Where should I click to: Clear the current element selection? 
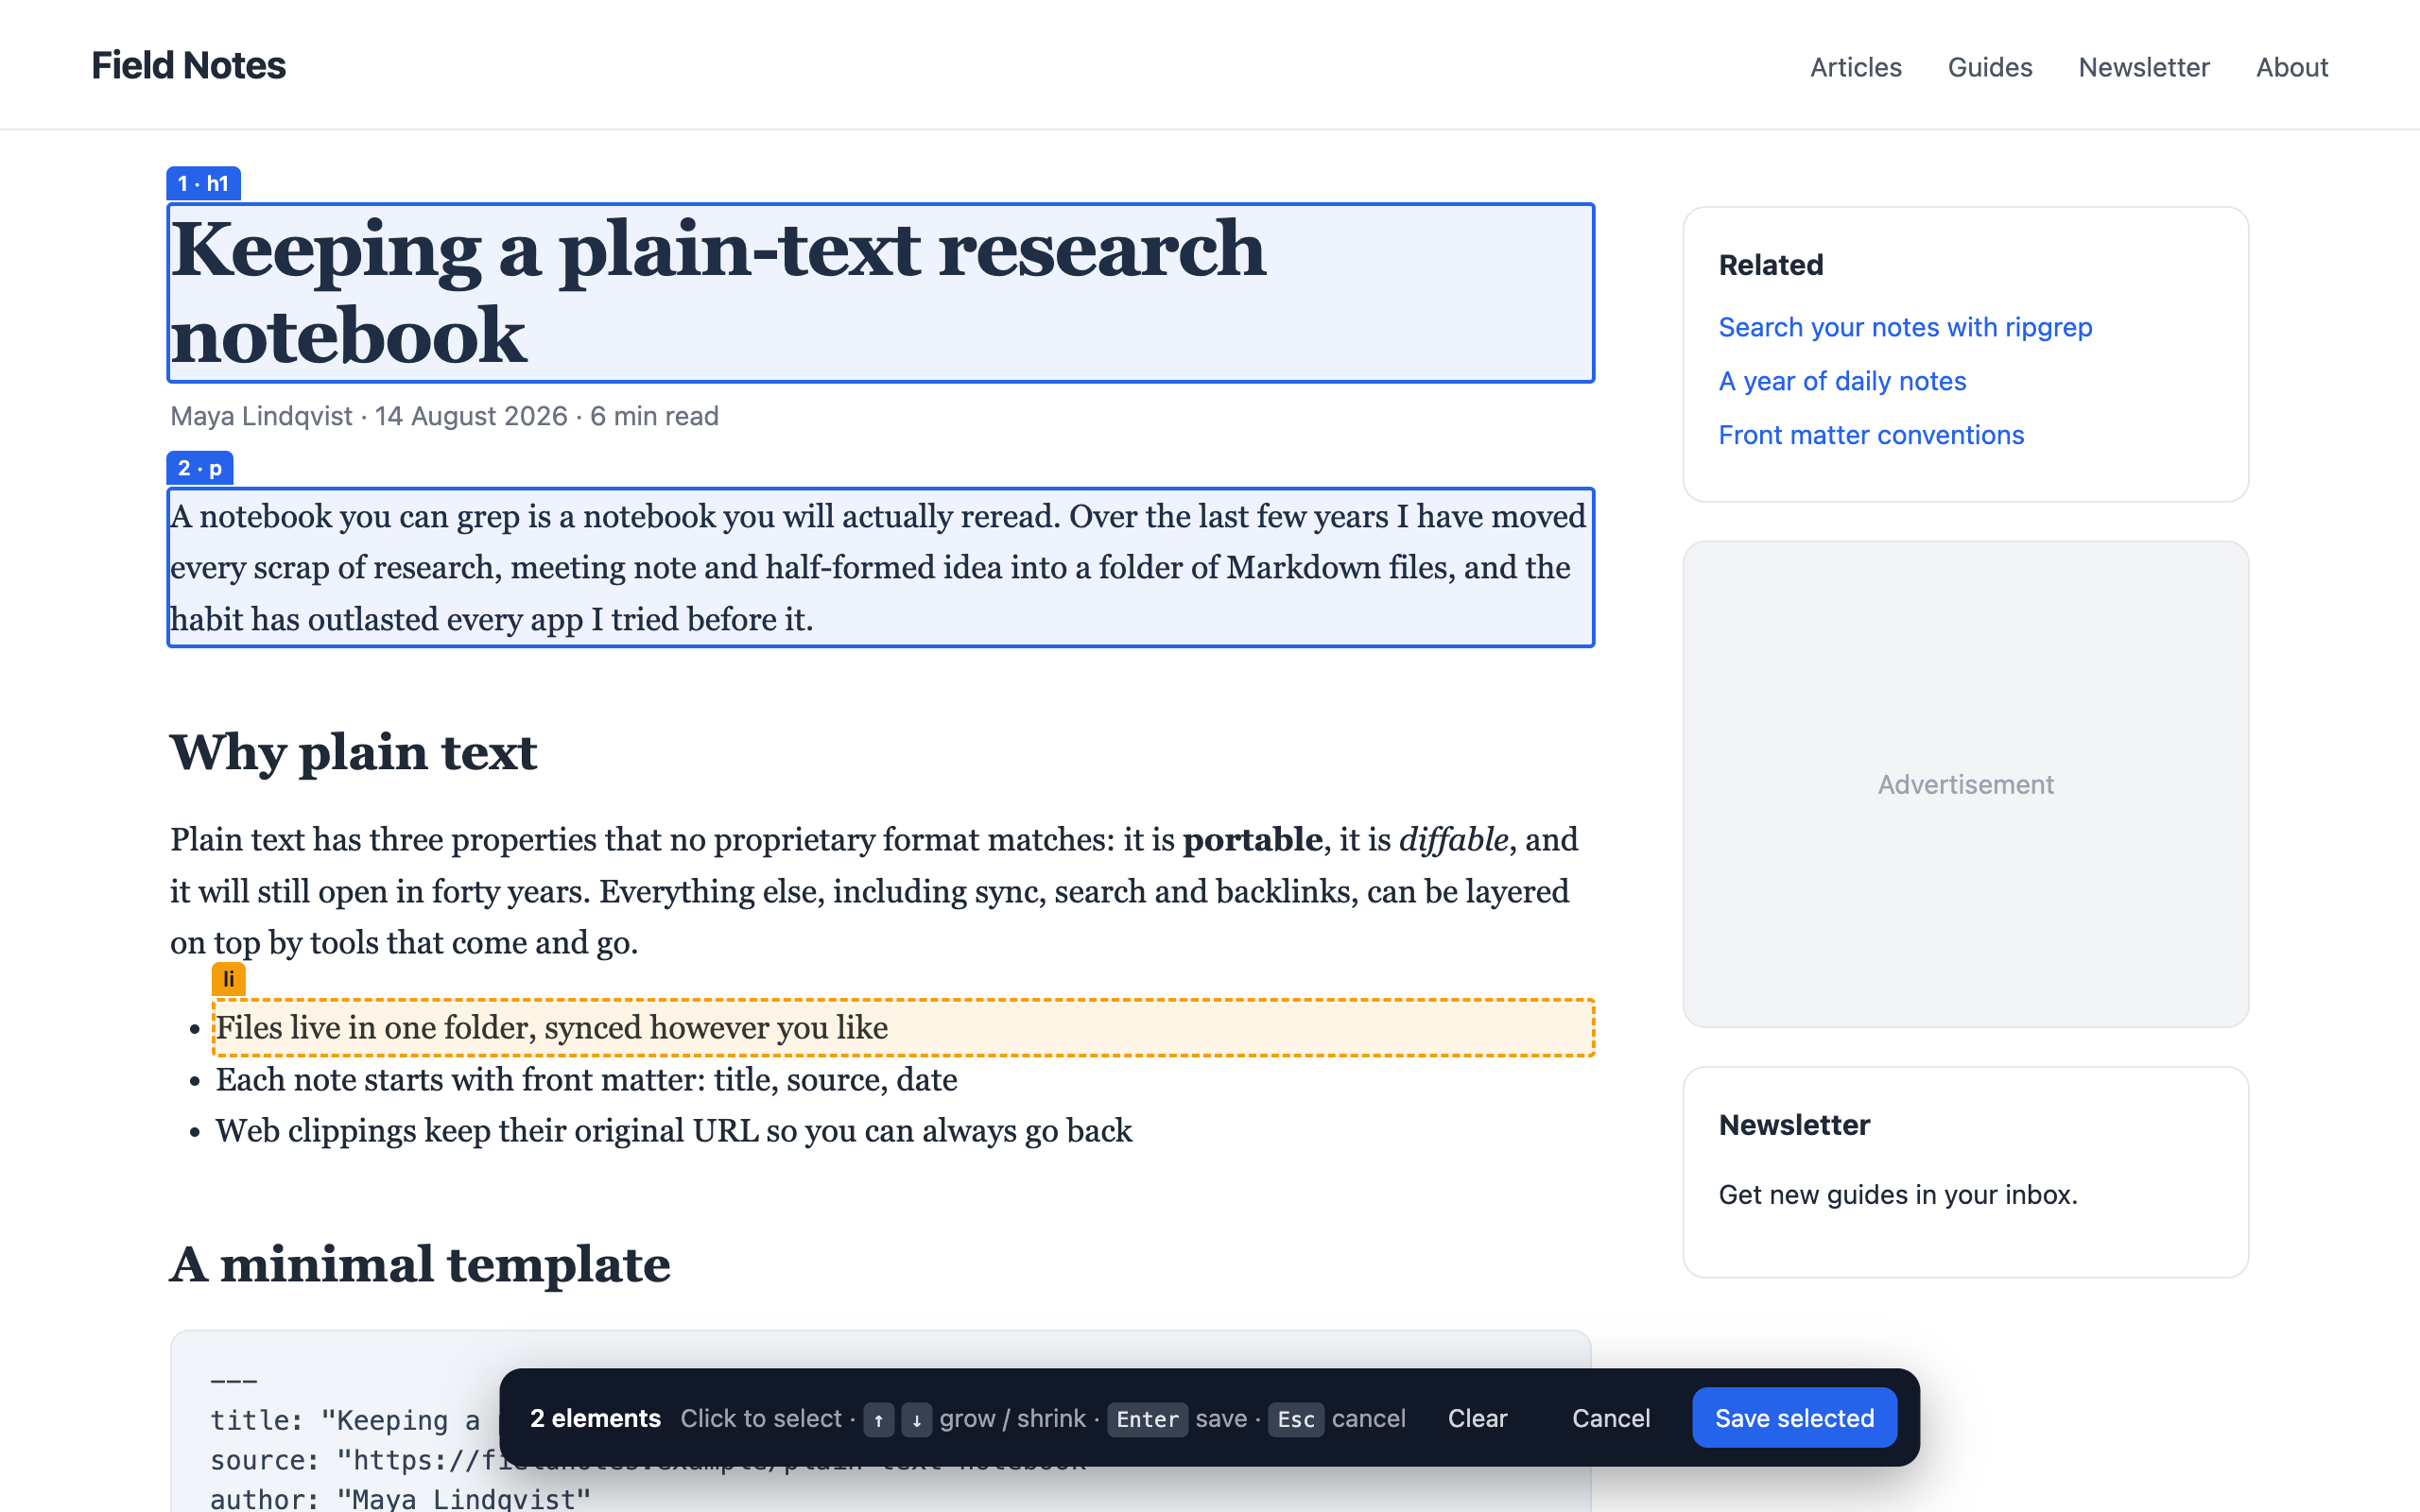tap(1477, 1418)
